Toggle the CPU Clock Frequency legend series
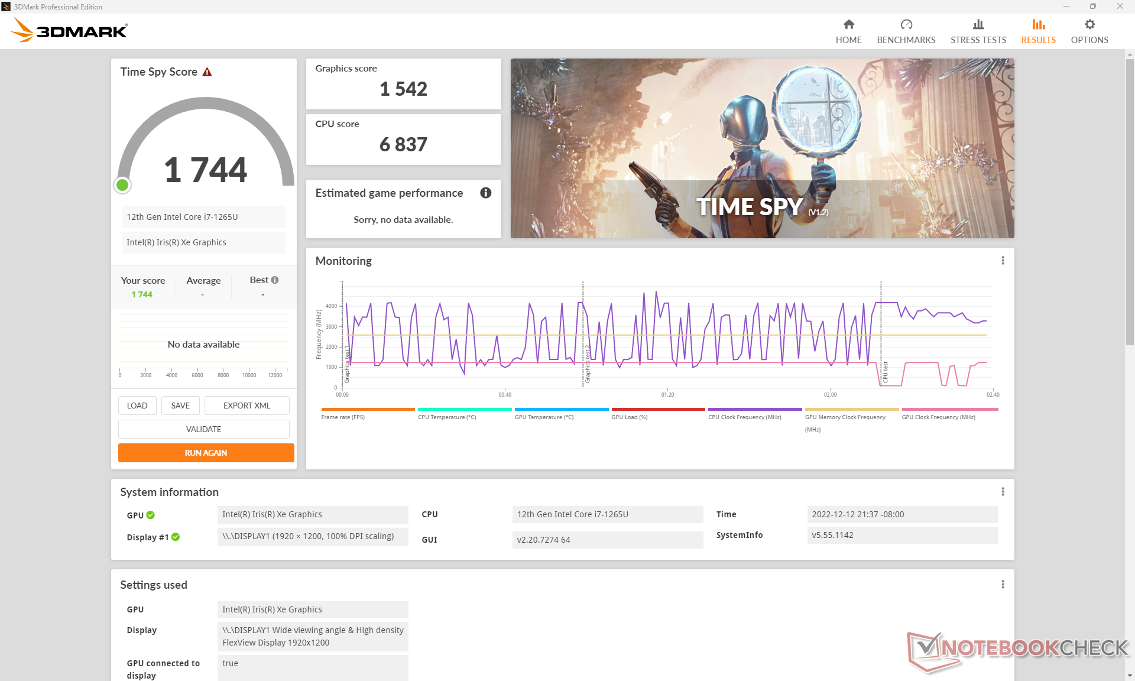 744,417
